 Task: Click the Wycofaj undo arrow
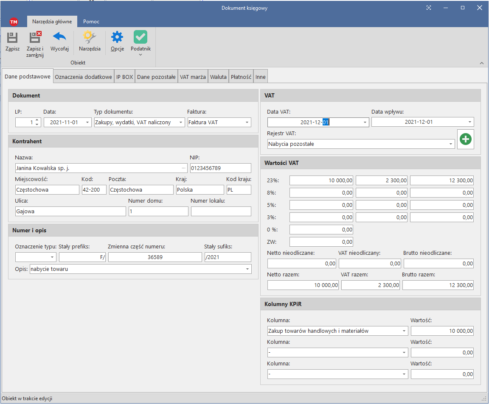[x=59, y=38]
